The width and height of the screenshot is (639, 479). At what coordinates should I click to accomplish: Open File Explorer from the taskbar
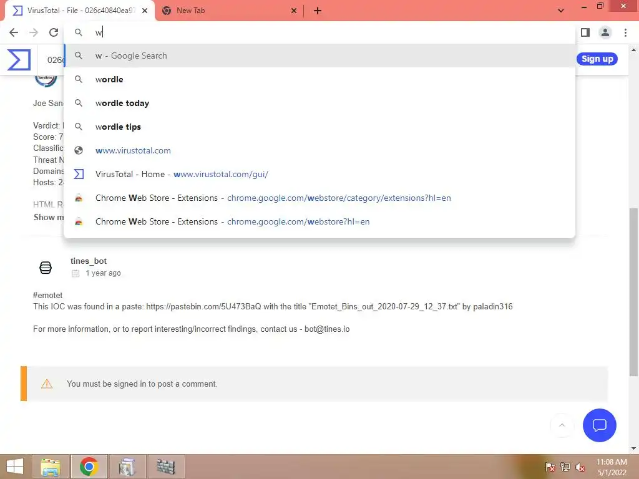pyautogui.click(x=51, y=467)
